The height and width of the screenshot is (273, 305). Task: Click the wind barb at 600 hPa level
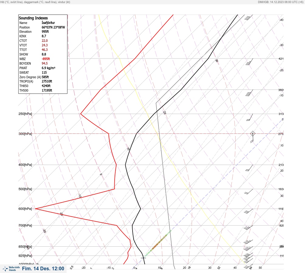[248, 211]
